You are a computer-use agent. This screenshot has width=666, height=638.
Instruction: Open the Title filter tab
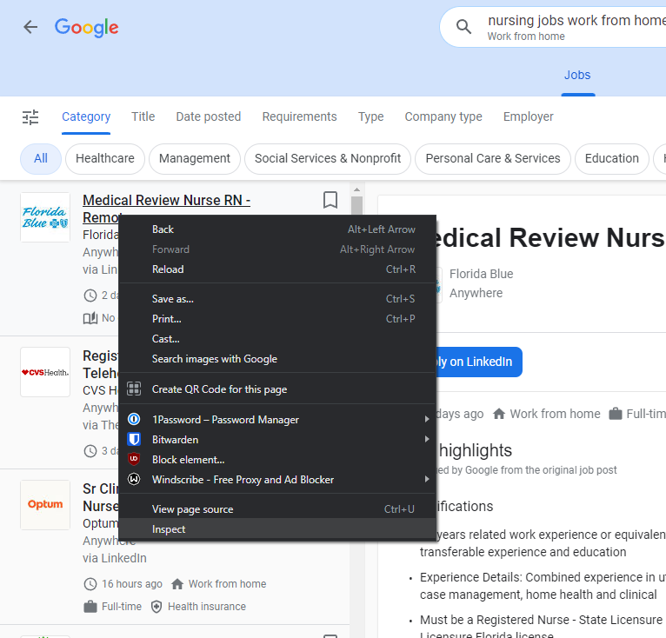pos(143,116)
